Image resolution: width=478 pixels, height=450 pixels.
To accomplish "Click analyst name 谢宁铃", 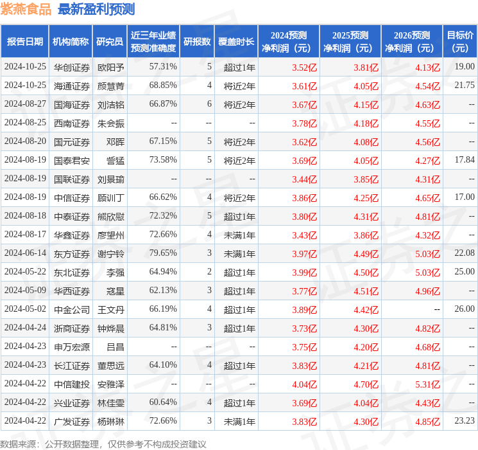I will 110,254.
